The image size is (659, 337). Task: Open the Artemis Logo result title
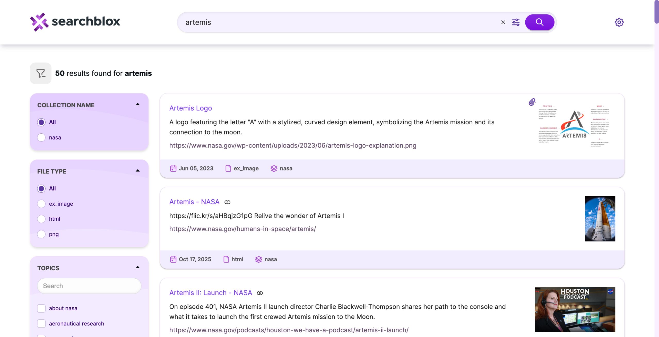pyautogui.click(x=190, y=108)
